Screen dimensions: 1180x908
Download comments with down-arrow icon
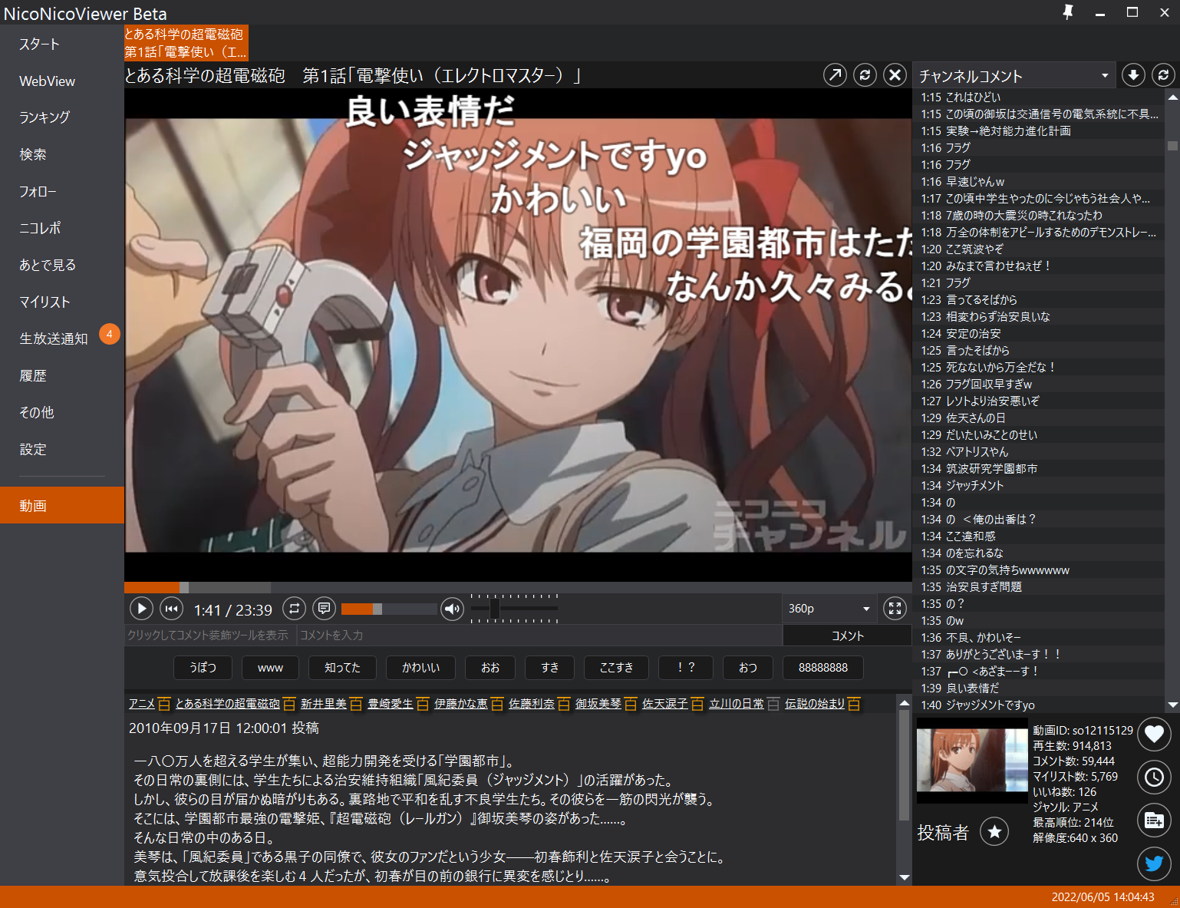[x=1133, y=74]
